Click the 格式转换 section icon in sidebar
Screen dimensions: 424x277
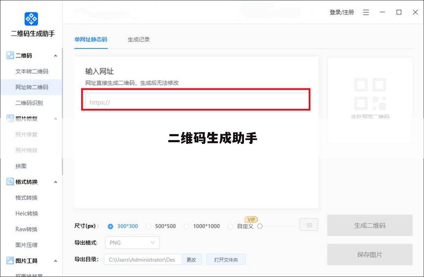(10, 182)
